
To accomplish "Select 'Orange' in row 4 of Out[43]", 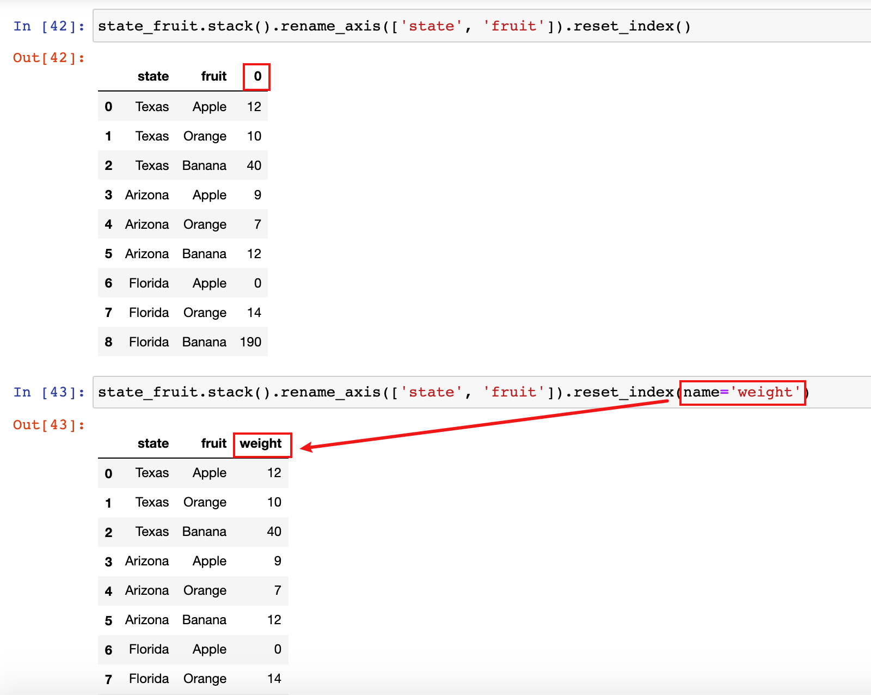I will 205,591.
